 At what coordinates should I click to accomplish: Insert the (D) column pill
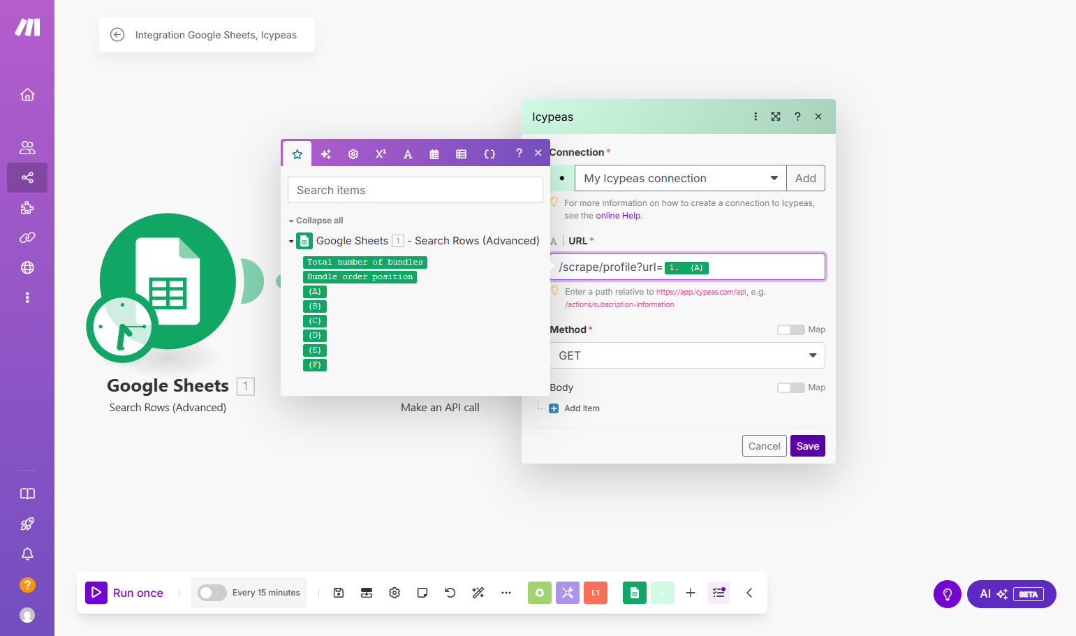(x=315, y=336)
